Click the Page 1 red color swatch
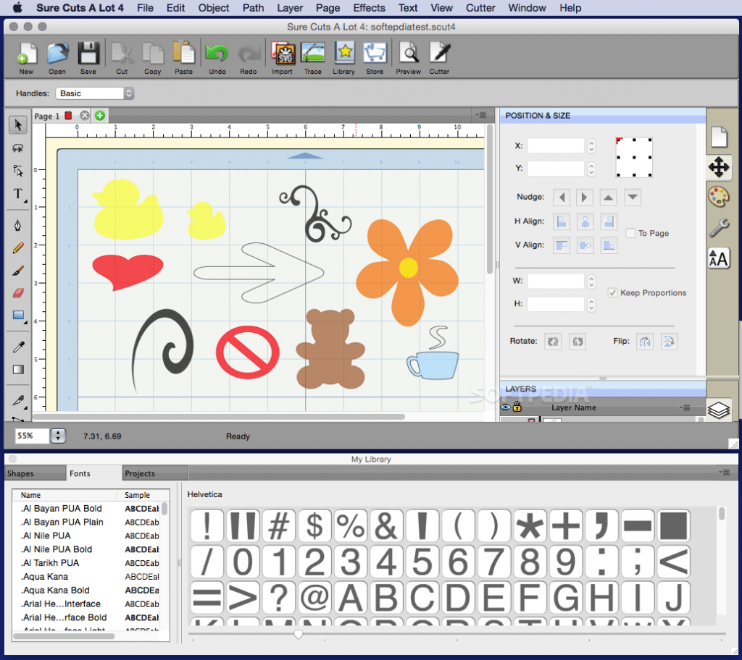742x660 pixels. click(69, 115)
